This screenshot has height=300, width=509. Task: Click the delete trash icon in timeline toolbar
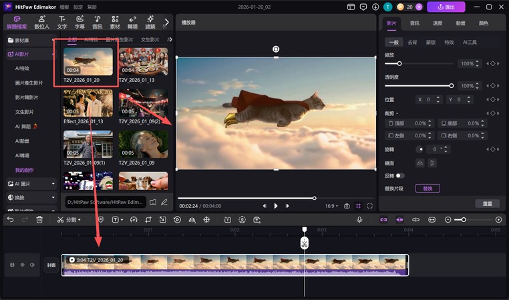click(x=39, y=219)
